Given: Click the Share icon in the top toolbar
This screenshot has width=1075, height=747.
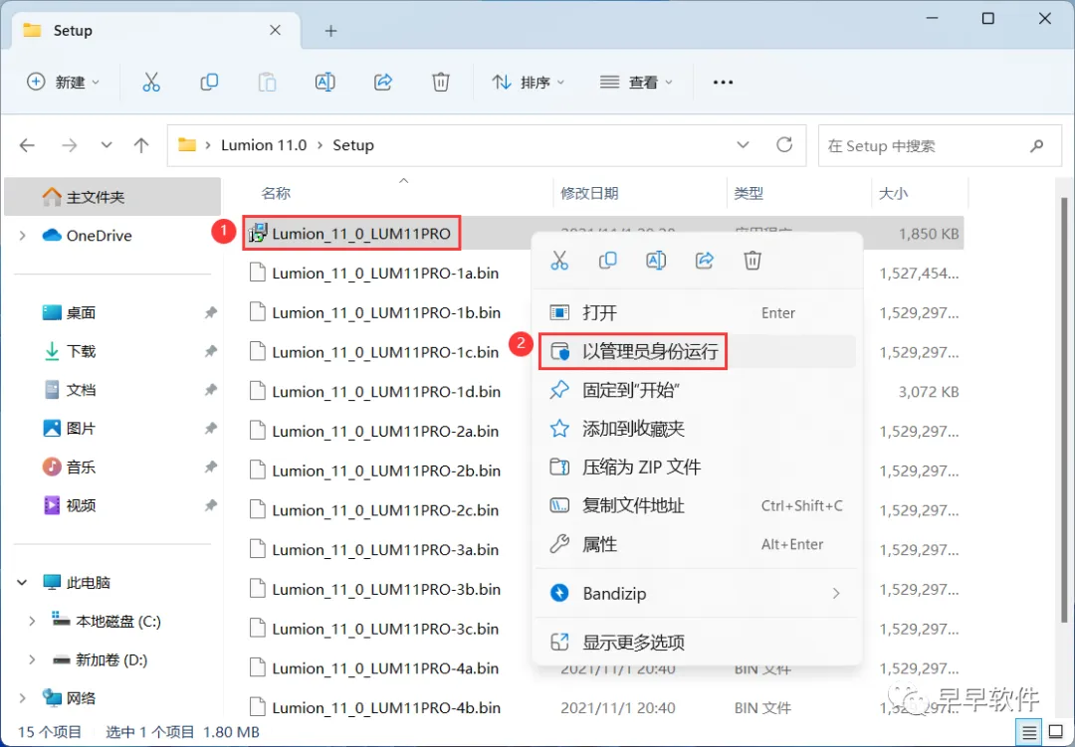Looking at the screenshot, I should [x=382, y=83].
